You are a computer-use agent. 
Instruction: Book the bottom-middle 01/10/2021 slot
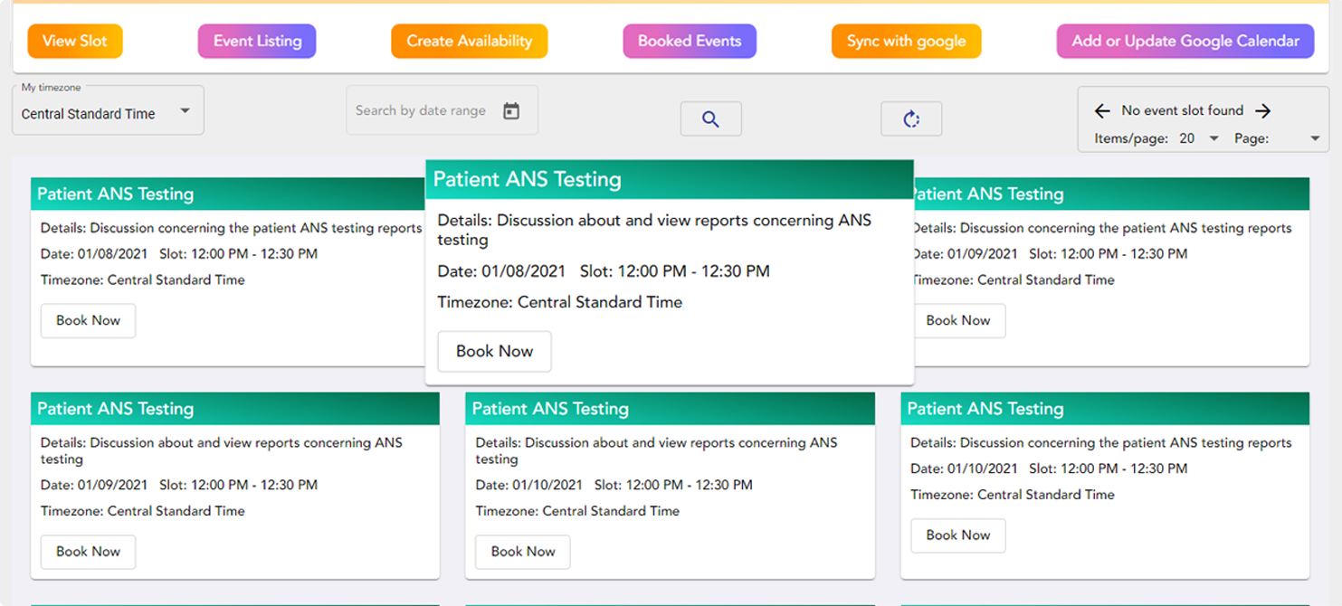coord(522,551)
